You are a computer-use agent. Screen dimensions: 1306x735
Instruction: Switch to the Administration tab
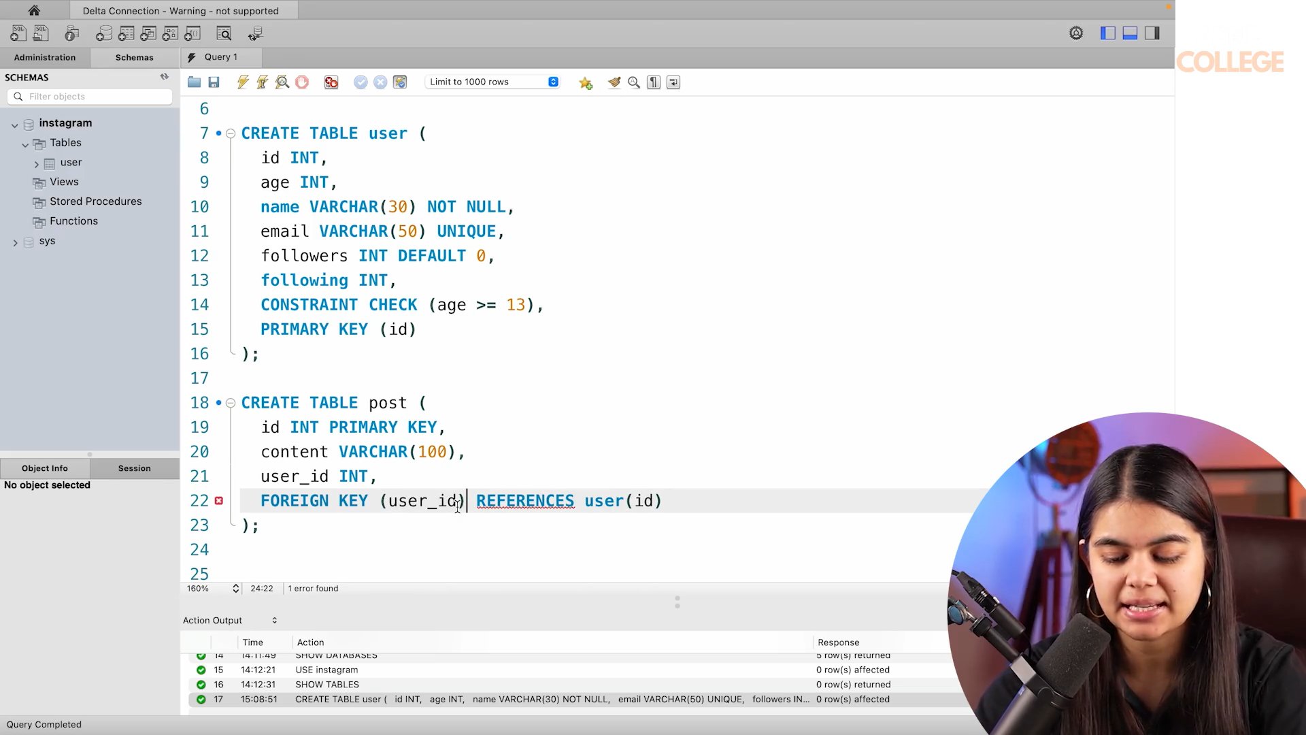pos(45,58)
